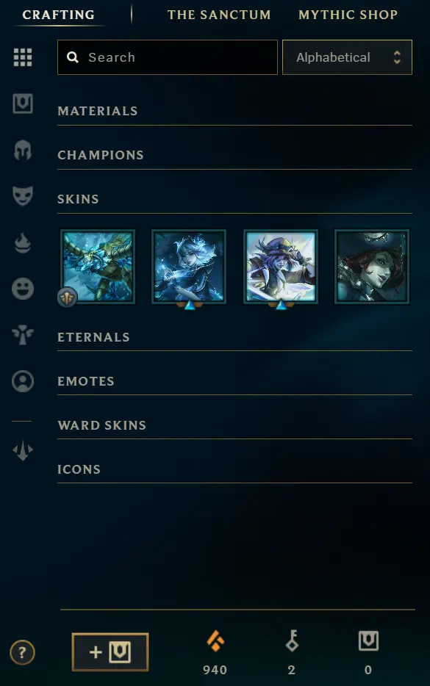
Task: Select the blue-haired mage skin shard
Action: (189, 267)
